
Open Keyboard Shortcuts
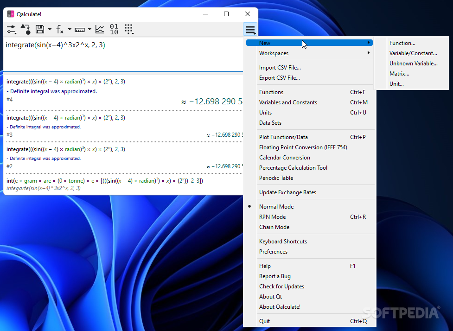[x=309, y=242]
